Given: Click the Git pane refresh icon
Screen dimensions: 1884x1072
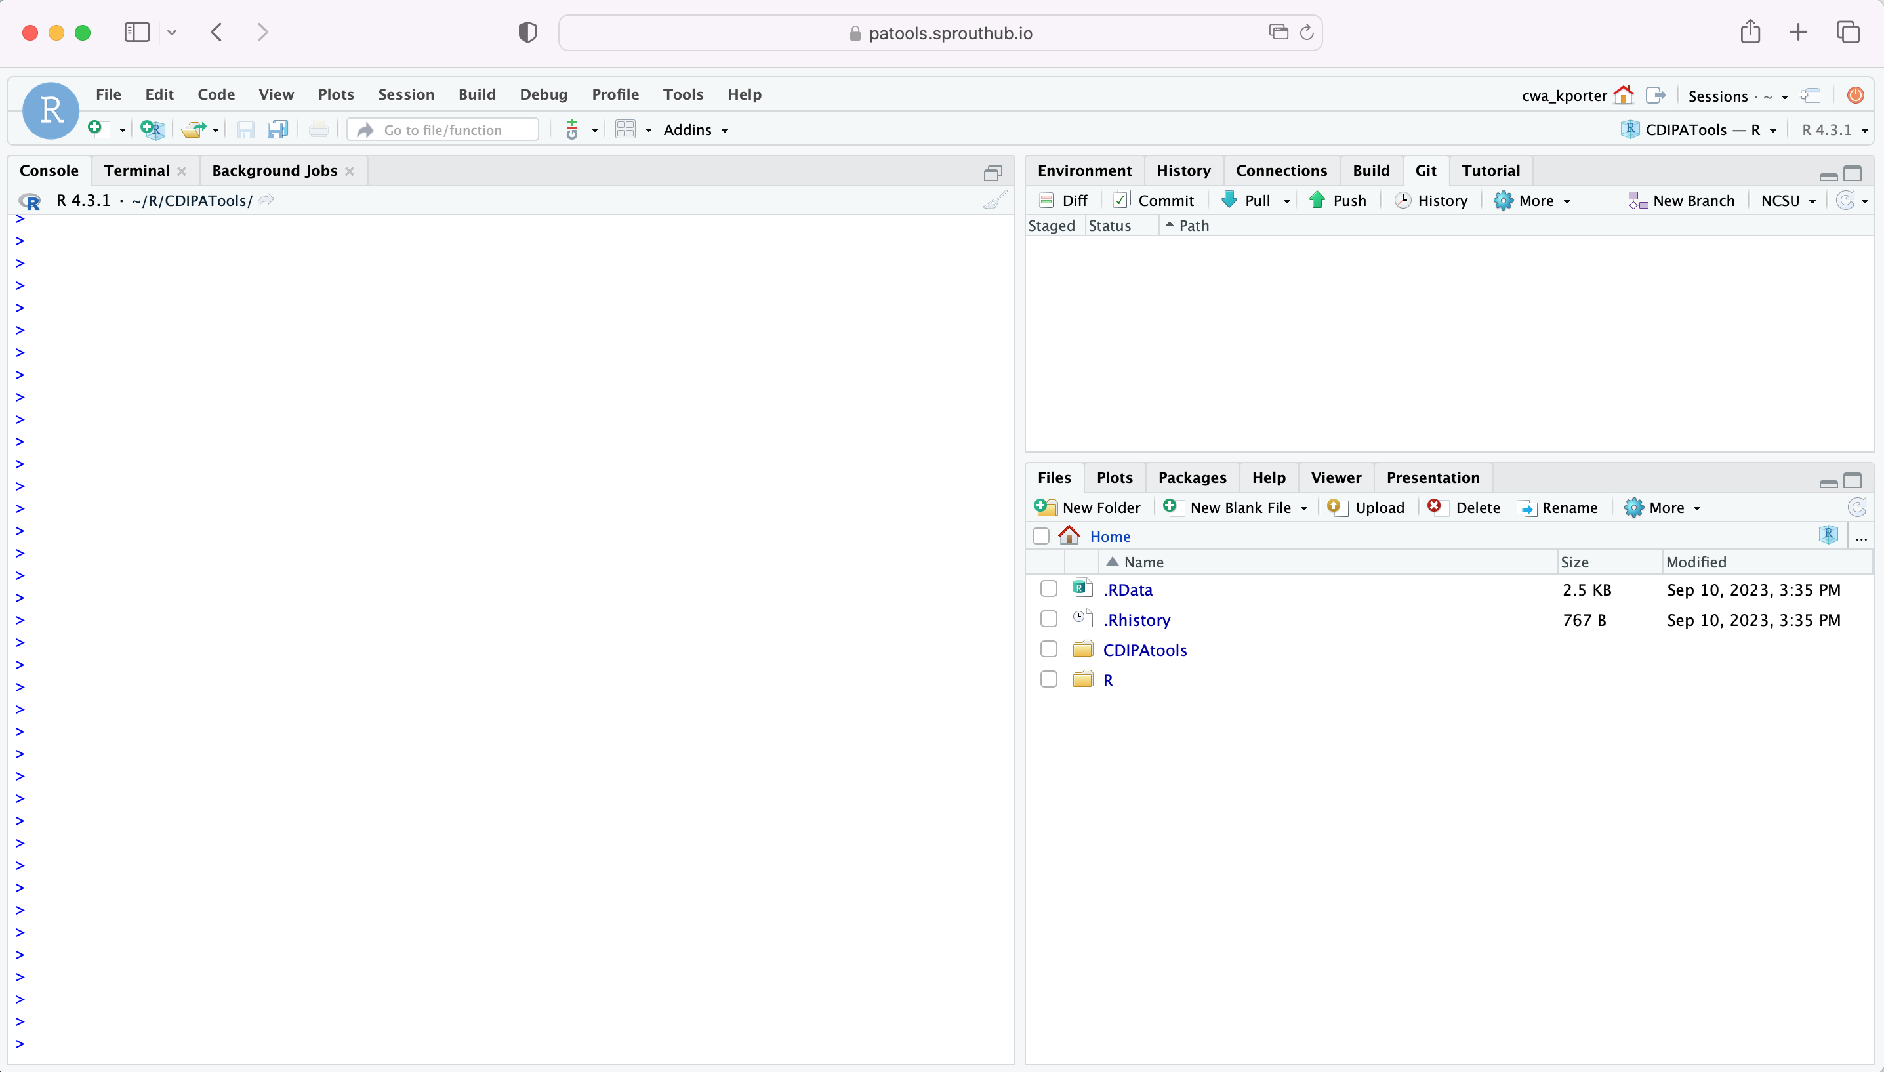Looking at the screenshot, I should (1846, 200).
